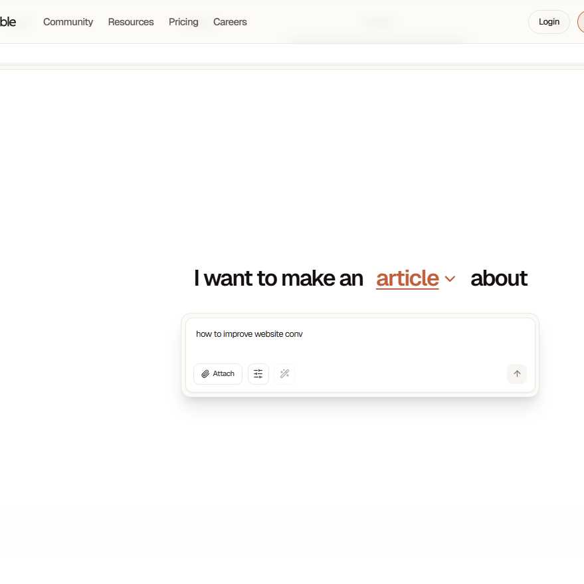Click the partial logo in the header

pos(8,22)
